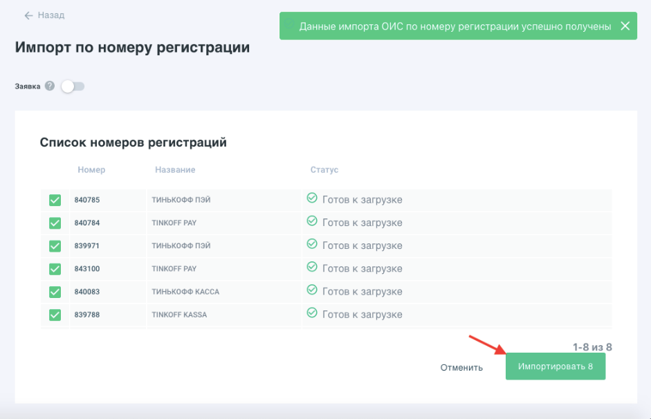Viewport: 651px width, 419px height.
Task: Click the status check icon for row 840083
Action: 312,290
